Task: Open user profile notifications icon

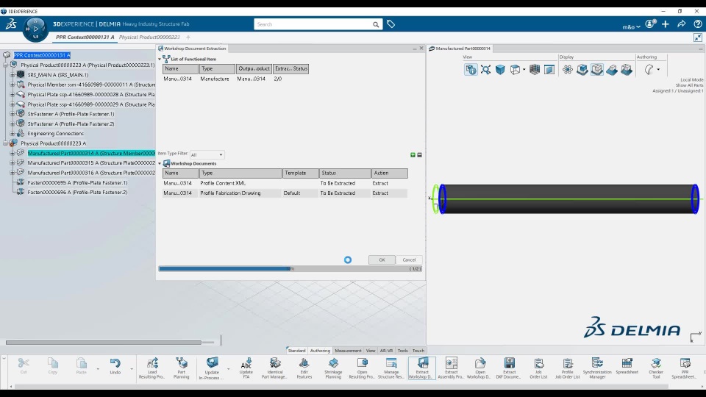Action: tap(650, 24)
